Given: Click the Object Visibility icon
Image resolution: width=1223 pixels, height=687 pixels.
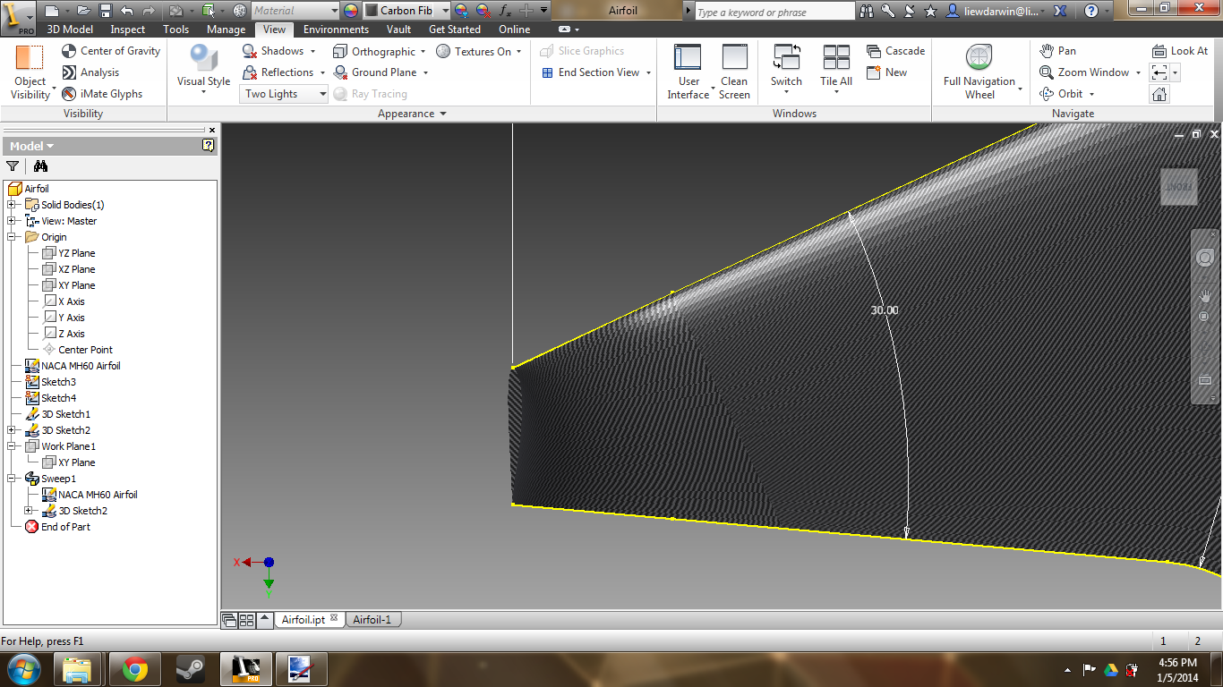Looking at the screenshot, I should [x=30, y=58].
